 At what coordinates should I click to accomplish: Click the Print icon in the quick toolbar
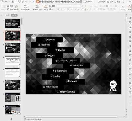[19, 2]
